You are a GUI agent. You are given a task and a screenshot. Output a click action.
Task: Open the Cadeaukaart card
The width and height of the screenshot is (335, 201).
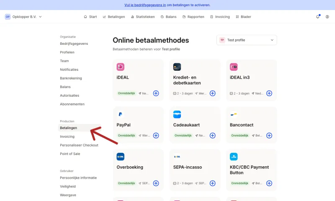pos(195,125)
